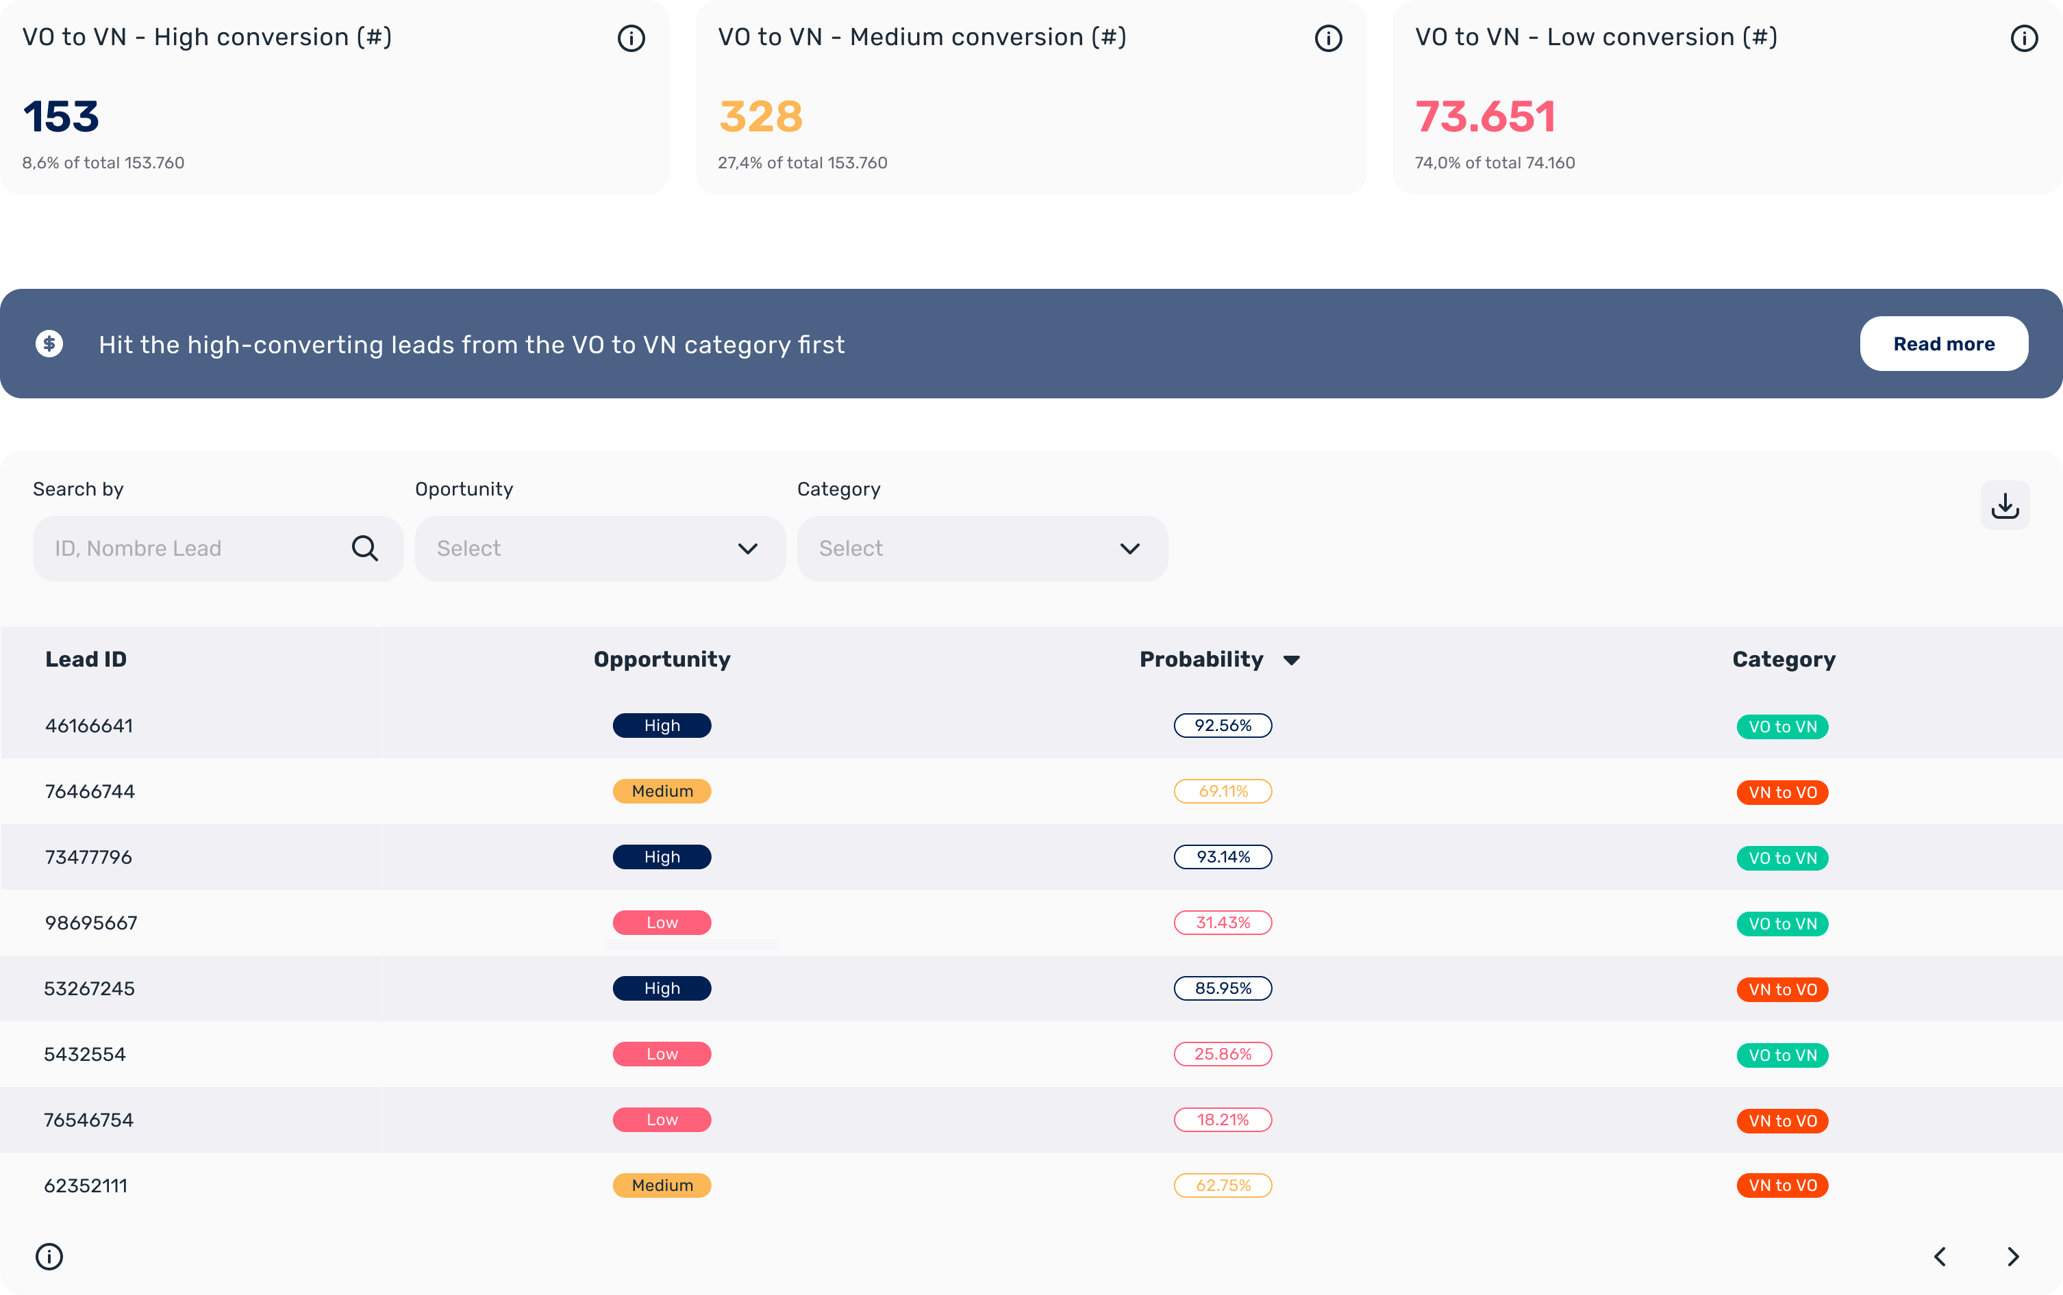Open the Oportunity filter dropdown

[600, 549]
